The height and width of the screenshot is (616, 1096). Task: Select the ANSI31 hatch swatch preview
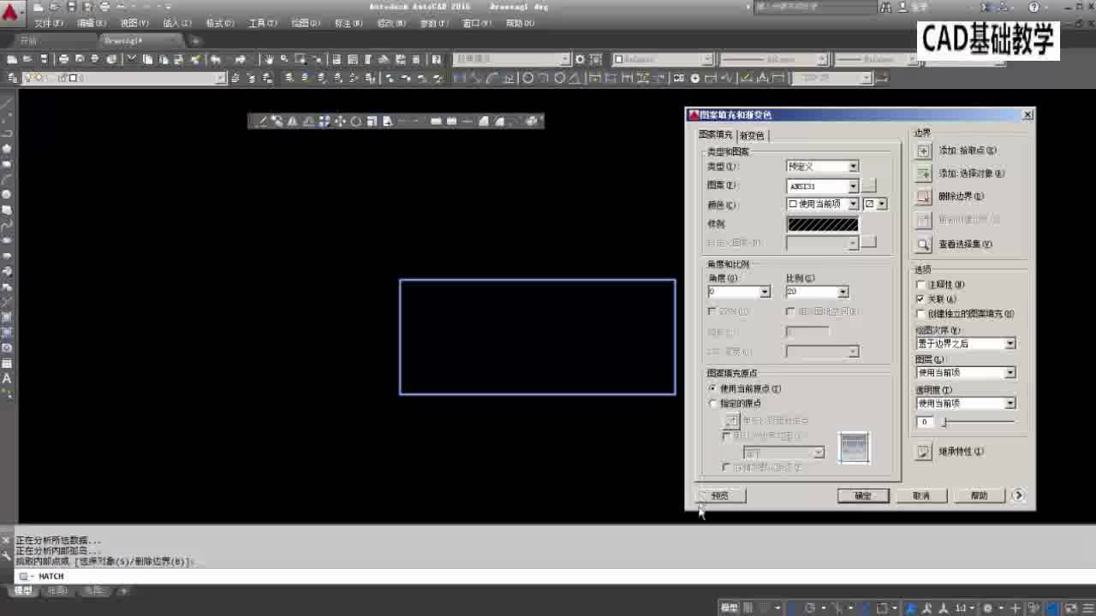tap(821, 223)
